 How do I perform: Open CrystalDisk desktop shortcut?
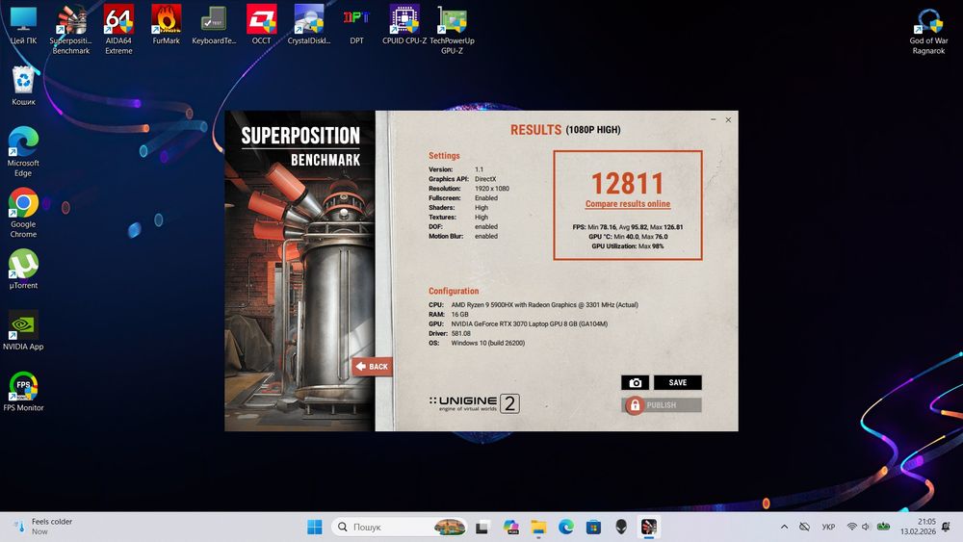(309, 25)
